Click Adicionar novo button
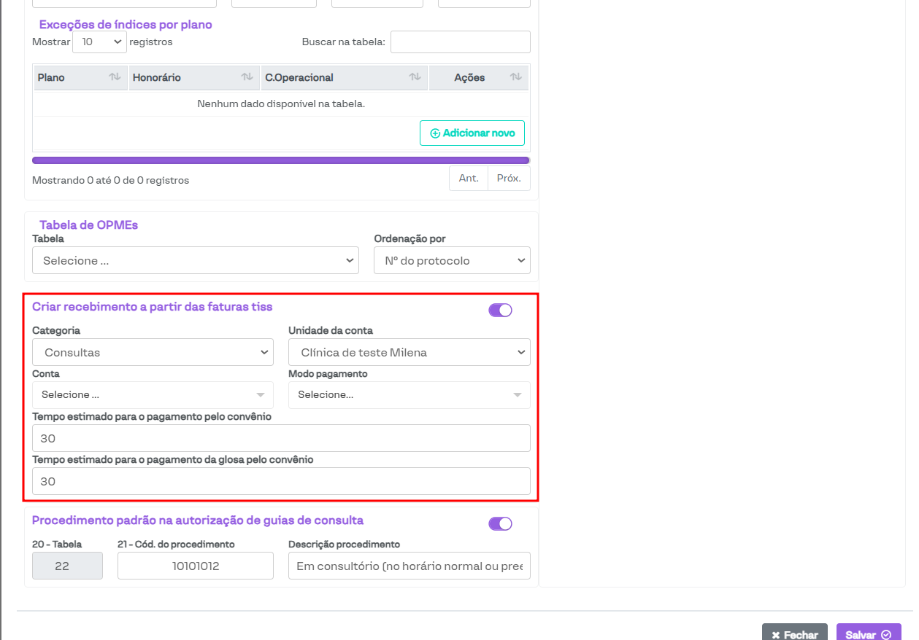The image size is (919, 640). (472, 133)
